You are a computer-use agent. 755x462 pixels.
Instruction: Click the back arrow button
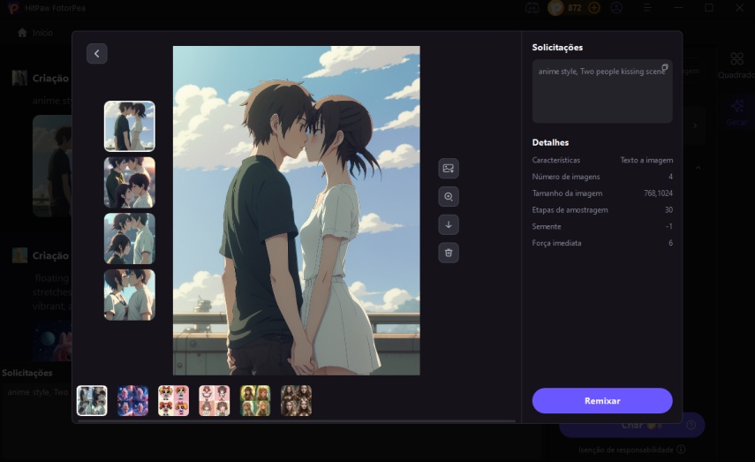(97, 54)
